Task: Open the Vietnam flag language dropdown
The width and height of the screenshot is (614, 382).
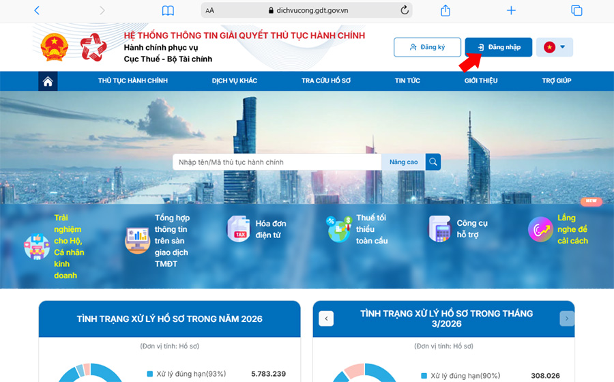Action: (555, 47)
